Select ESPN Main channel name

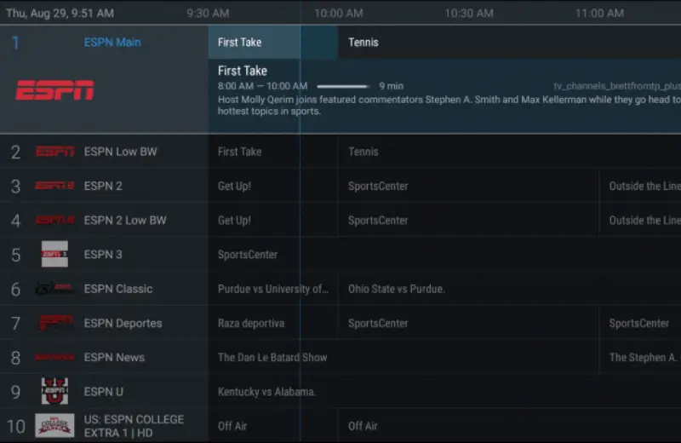click(x=112, y=43)
